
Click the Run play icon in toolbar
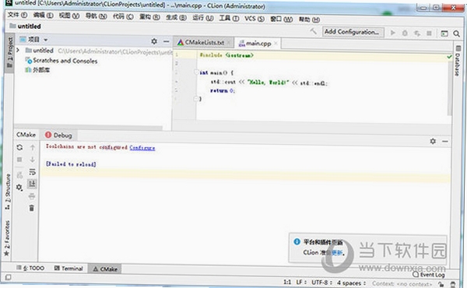tap(393, 33)
